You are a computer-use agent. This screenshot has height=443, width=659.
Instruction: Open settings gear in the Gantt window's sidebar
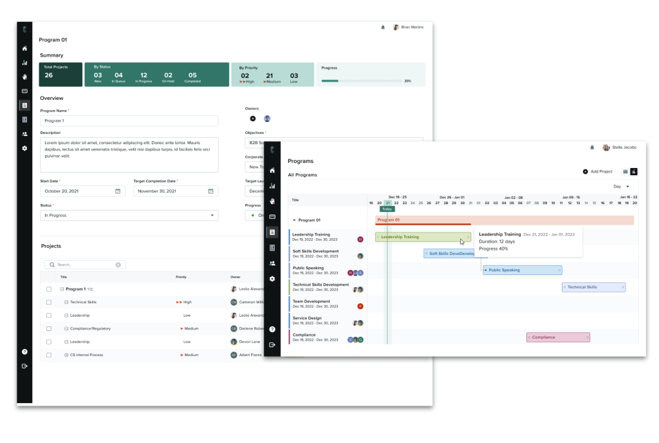272,279
